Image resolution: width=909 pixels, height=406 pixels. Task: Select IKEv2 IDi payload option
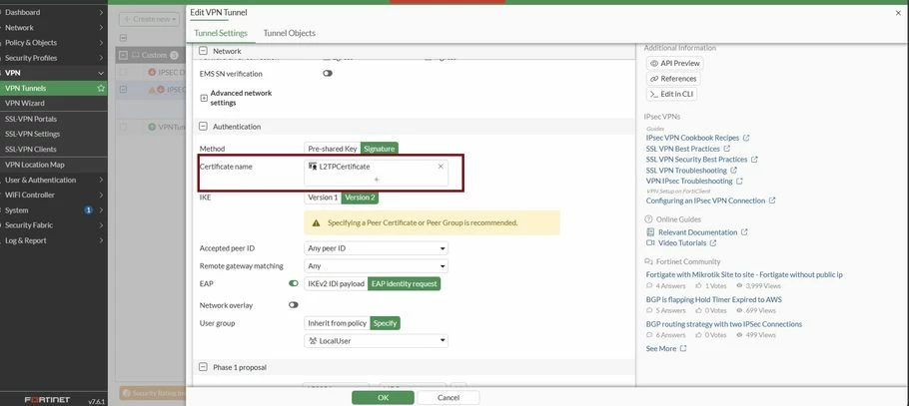tap(337, 283)
